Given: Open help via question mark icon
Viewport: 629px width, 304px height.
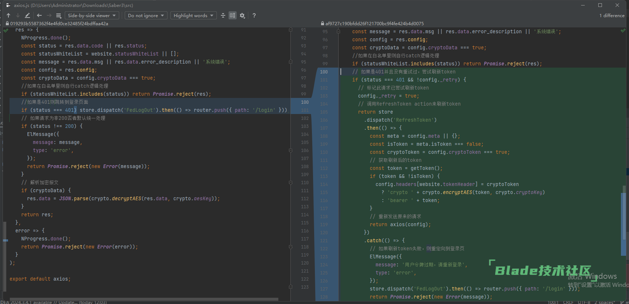Looking at the screenshot, I should click(254, 15).
